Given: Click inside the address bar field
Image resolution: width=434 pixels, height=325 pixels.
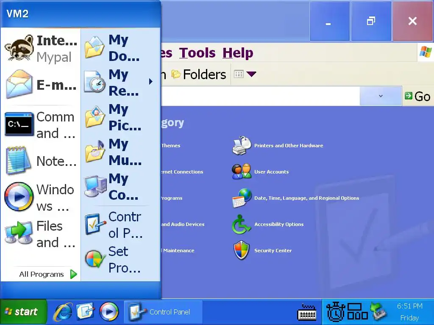Looking at the screenshot, I should (x=260, y=96).
